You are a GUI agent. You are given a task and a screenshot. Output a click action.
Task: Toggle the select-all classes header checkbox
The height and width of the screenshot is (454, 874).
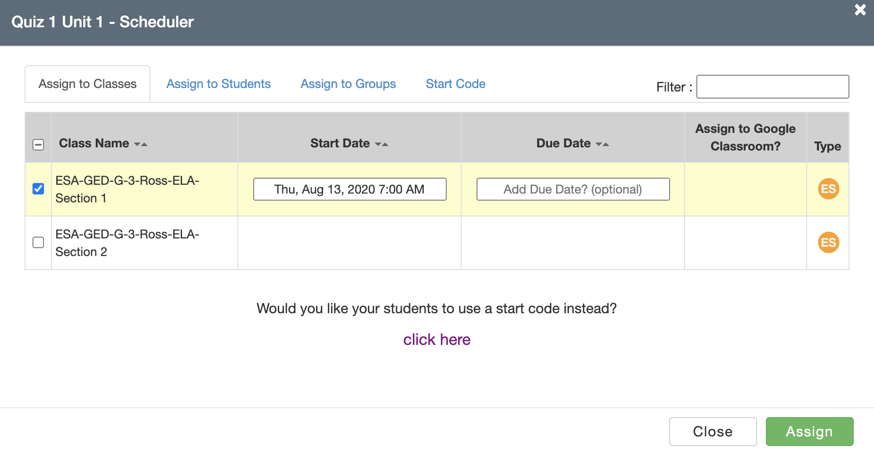point(38,145)
